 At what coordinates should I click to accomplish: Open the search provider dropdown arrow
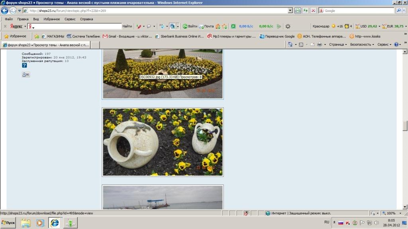pos(404,11)
